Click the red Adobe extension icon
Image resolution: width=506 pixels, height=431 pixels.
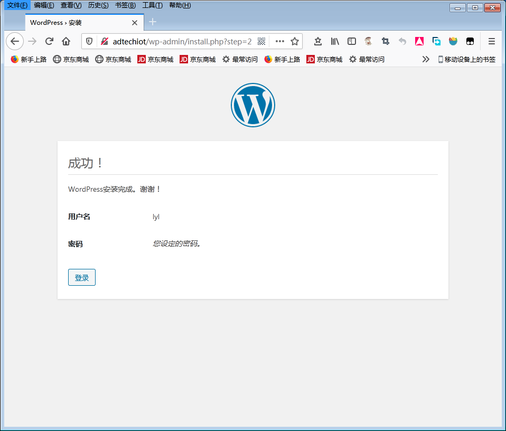[x=419, y=41]
